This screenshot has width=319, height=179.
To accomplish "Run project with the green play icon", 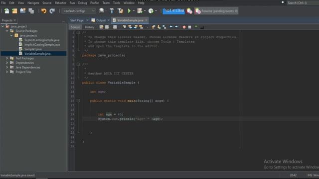I will 129,11.
